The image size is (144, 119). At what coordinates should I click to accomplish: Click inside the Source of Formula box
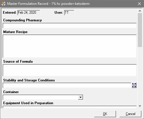(x=70, y=70)
